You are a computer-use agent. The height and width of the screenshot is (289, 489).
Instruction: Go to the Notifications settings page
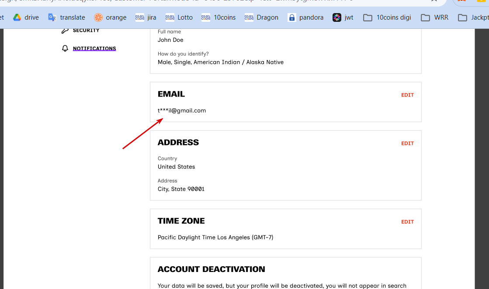pyautogui.click(x=94, y=48)
